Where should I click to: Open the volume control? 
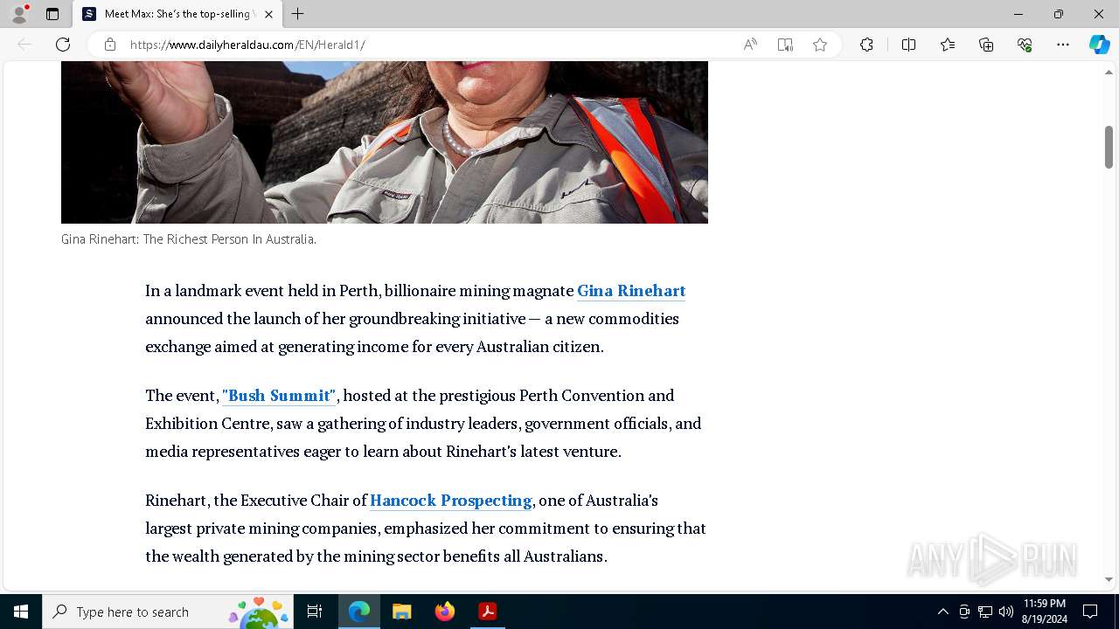click(x=1006, y=612)
